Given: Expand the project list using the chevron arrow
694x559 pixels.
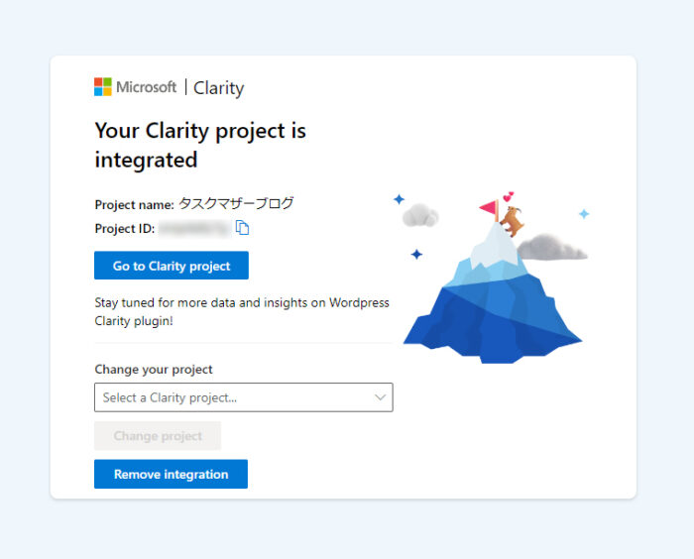Looking at the screenshot, I should click(380, 397).
